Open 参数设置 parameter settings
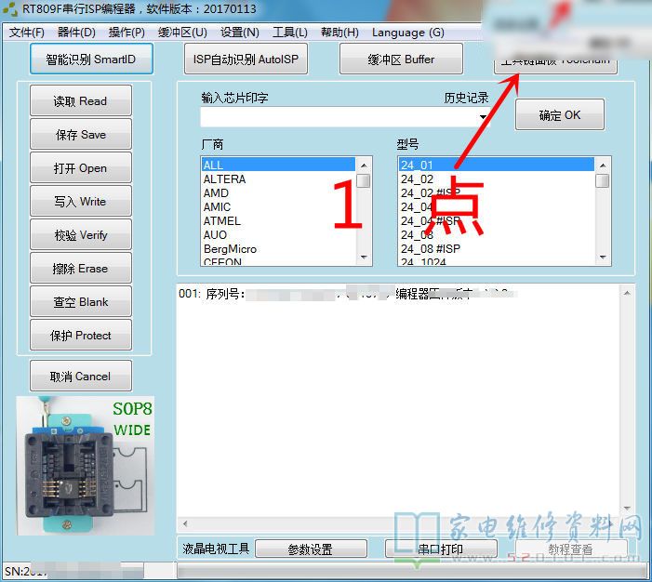The height and width of the screenshot is (582, 652). (x=311, y=549)
